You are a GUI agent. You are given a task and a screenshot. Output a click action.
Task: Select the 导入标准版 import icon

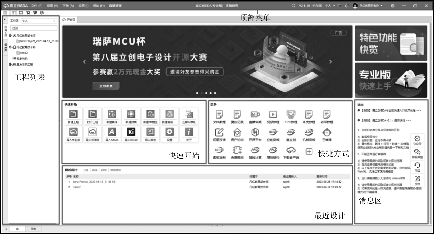pyautogui.click(x=92, y=132)
